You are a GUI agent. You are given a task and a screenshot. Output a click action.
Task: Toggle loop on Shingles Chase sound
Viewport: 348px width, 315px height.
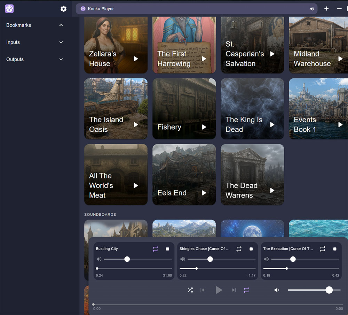[239, 249]
